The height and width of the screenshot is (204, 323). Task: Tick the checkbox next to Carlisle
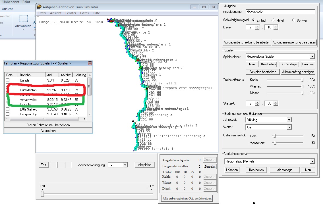[8, 80]
